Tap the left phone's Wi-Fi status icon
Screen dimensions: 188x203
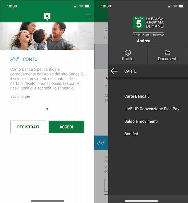pyautogui.click(x=81, y=6)
